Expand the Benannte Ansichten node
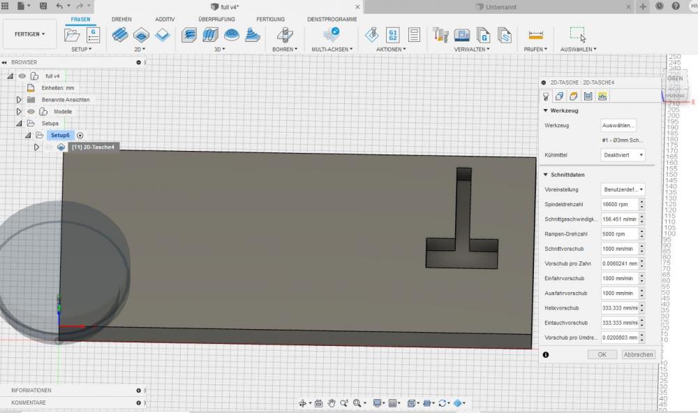The height and width of the screenshot is (413, 698). coord(19,100)
